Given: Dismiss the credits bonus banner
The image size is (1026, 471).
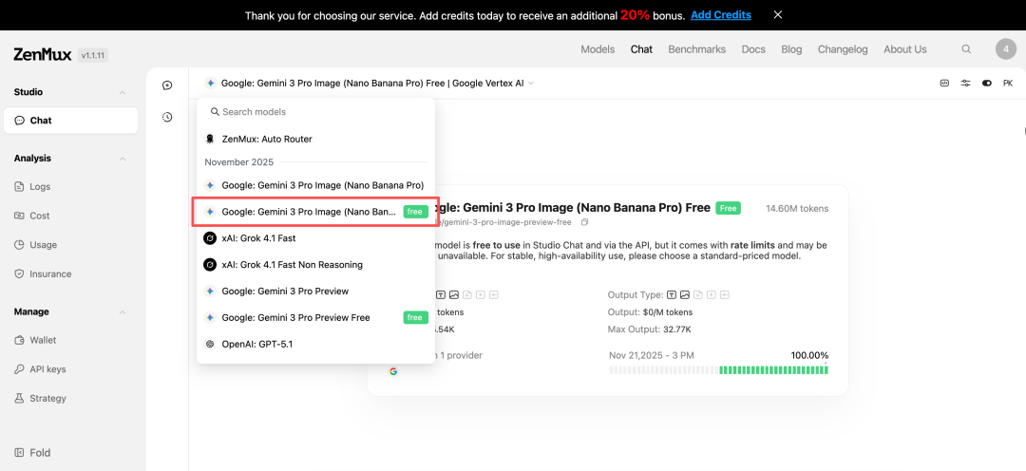Looking at the screenshot, I should click(777, 14).
